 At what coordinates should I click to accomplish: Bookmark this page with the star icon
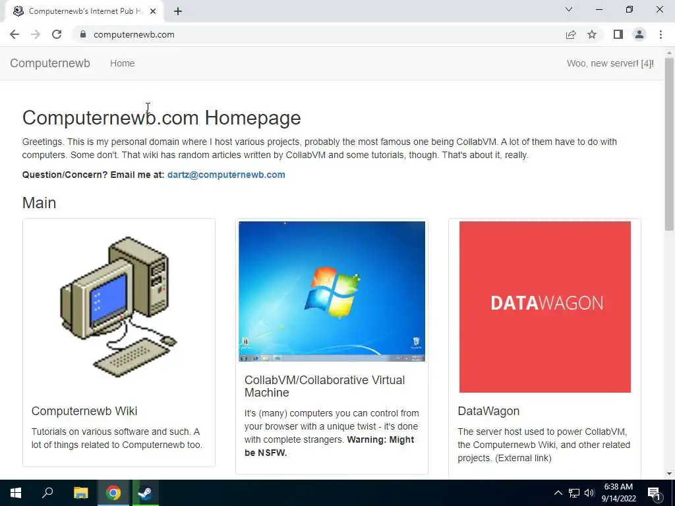tap(592, 34)
